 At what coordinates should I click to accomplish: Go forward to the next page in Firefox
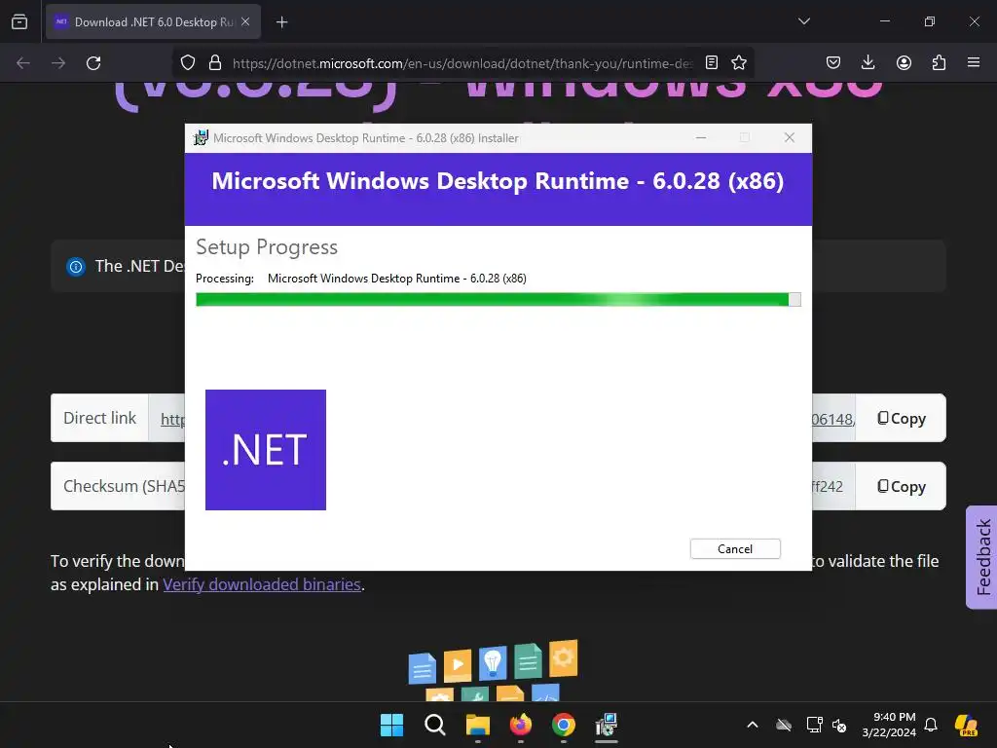pyautogui.click(x=58, y=63)
